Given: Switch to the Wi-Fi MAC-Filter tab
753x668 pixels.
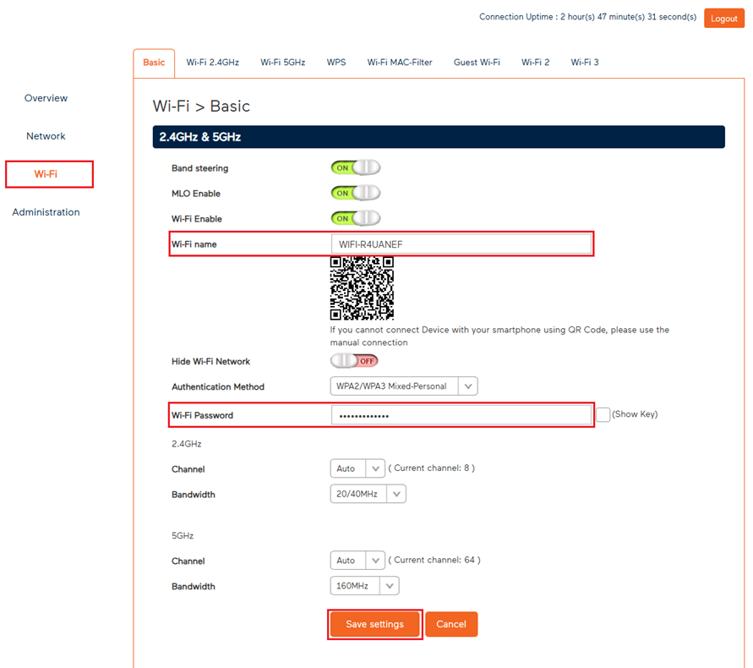Looking at the screenshot, I should click(x=400, y=62).
